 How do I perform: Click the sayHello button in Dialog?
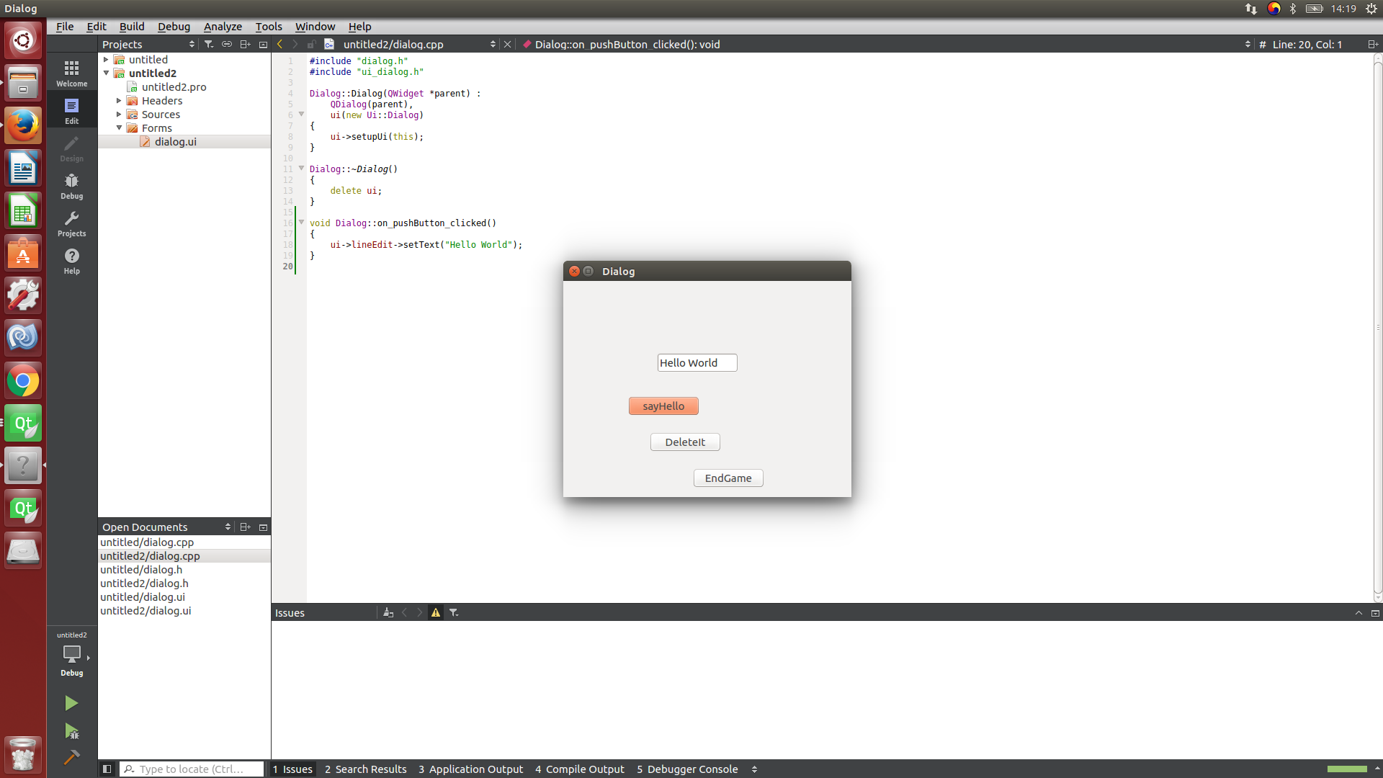click(x=663, y=406)
